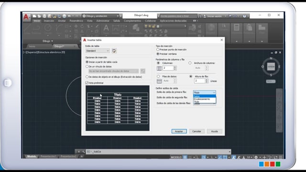Click the Cancelar button
Screen dimensions: 306x172
tap(197, 131)
